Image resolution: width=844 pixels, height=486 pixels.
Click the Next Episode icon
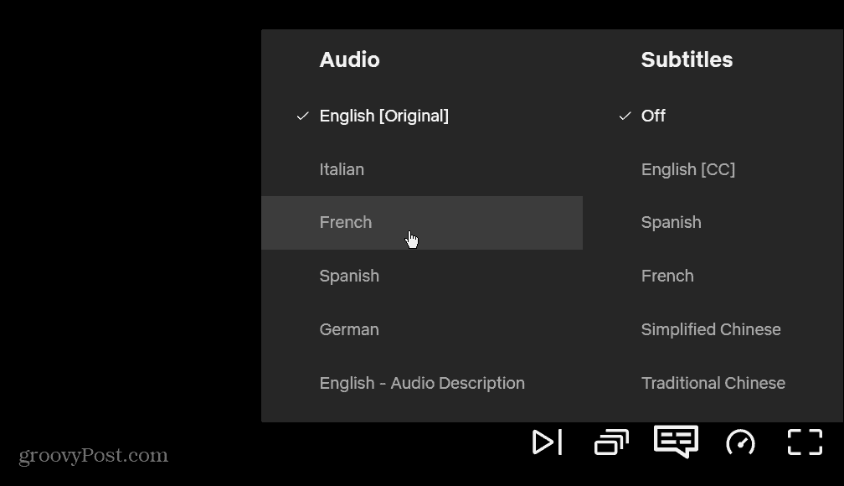[547, 442]
